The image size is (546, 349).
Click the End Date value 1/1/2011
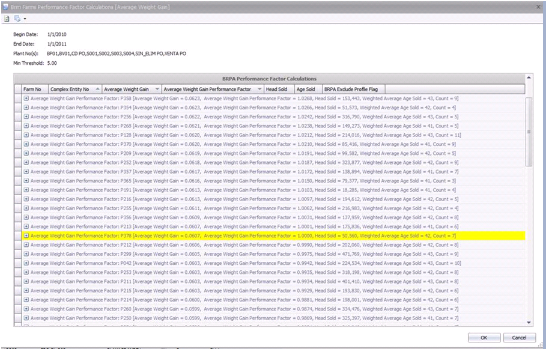pyautogui.click(x=56, y=44)
